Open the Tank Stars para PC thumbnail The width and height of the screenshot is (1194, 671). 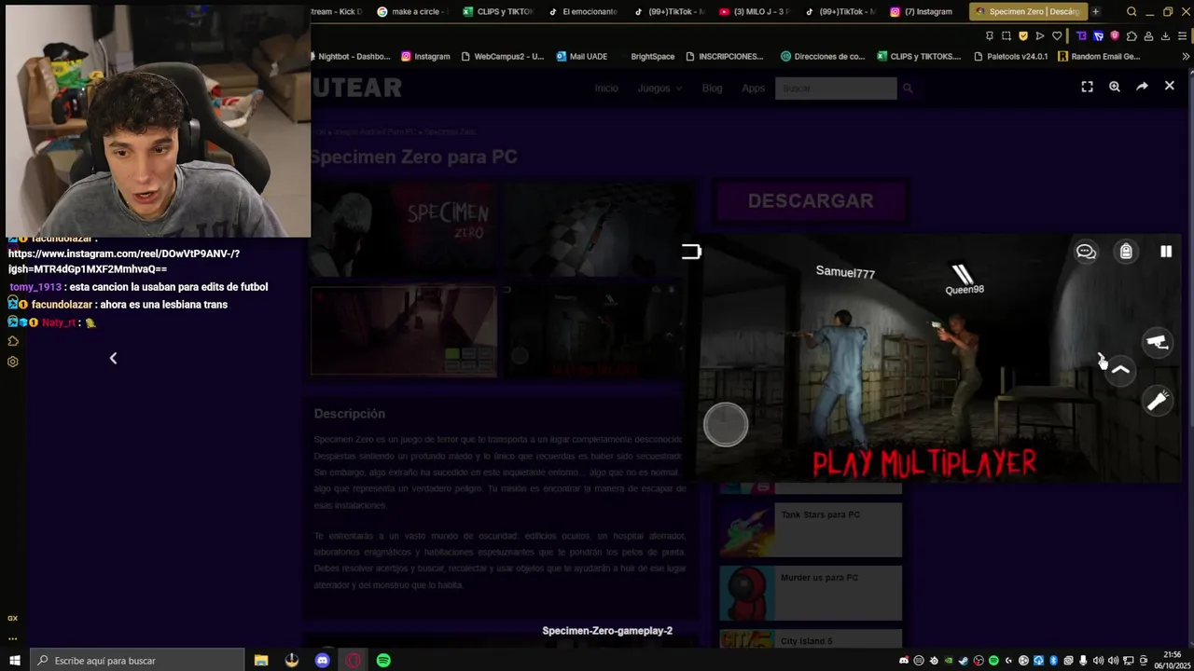point(746,529)
